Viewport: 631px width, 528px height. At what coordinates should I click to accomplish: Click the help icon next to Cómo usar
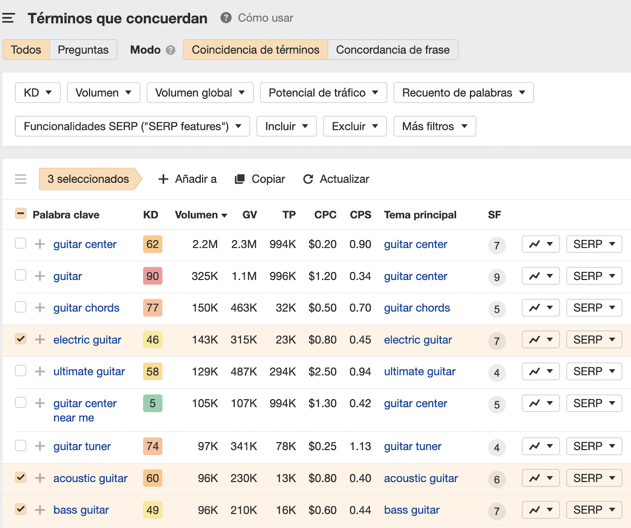point(226,18)
